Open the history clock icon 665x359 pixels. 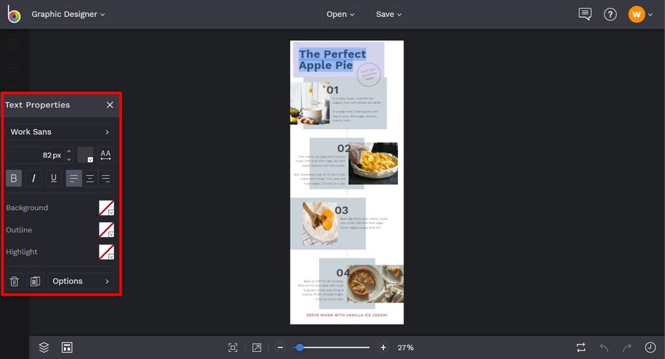click(x=650, y=348)
